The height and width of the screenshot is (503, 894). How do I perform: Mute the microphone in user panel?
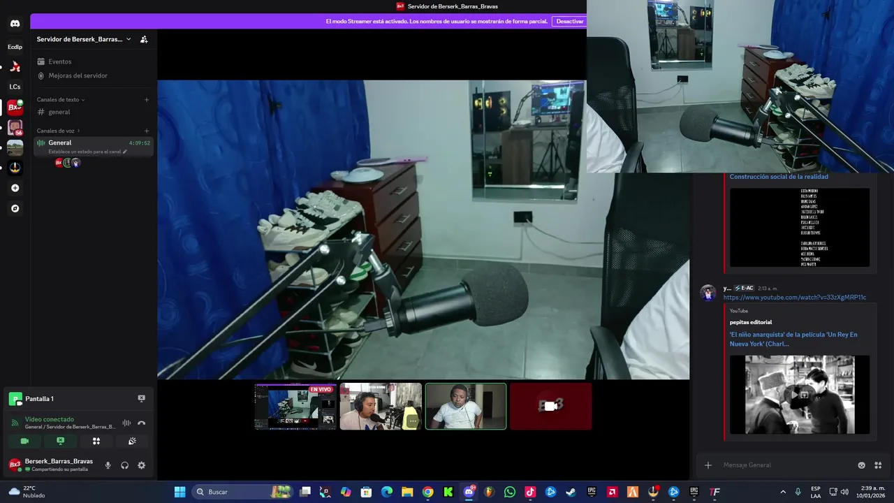pyautogui.click(x=108, y=465)
